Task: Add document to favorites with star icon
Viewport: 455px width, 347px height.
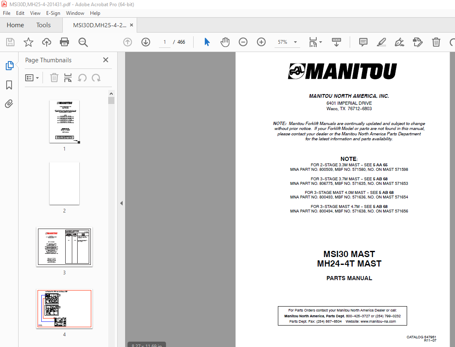Action: pyautogui.click(x=28, y=42)
